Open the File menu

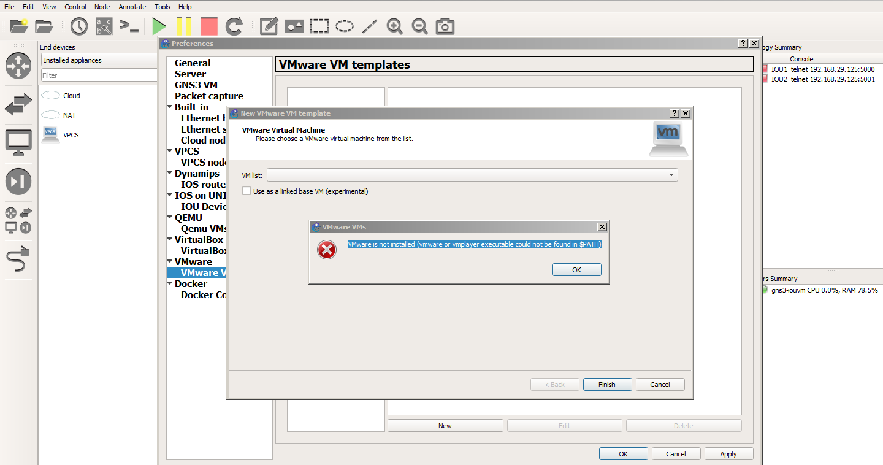coord(9,7)
